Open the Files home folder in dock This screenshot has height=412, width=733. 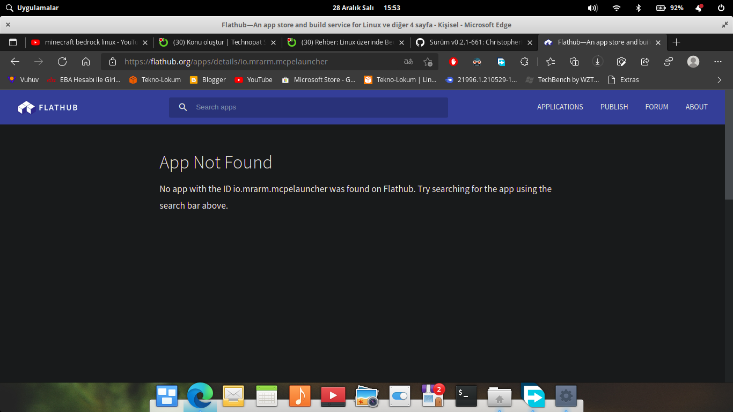pyautogui.click(x=500, y=397)
